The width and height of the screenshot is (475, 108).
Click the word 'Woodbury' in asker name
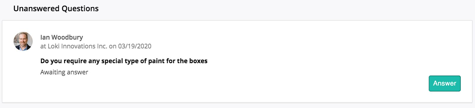click(67, 37)
